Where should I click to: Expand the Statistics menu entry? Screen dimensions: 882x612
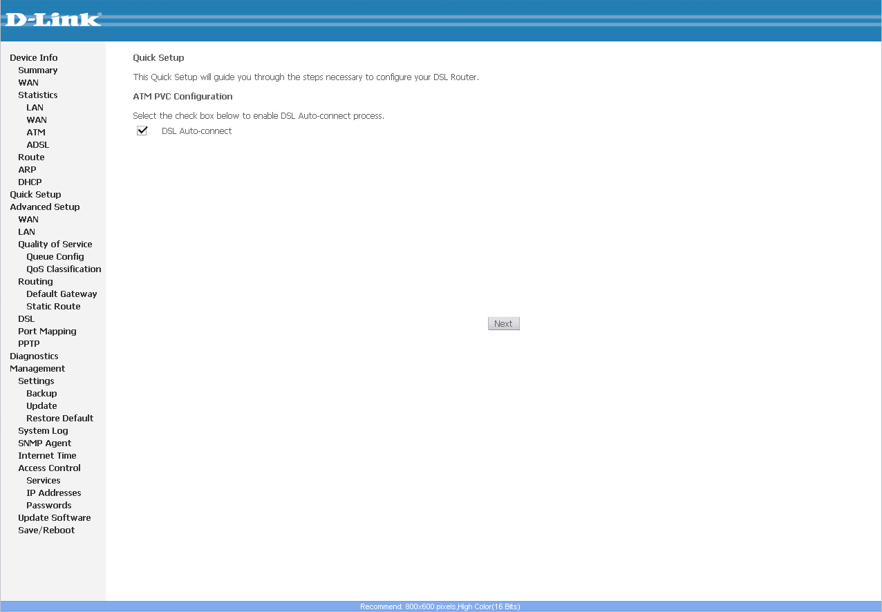(38, 95)
